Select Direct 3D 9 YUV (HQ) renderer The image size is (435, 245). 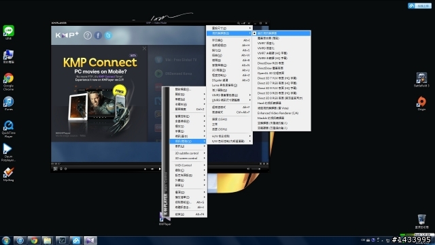(281, 88)
